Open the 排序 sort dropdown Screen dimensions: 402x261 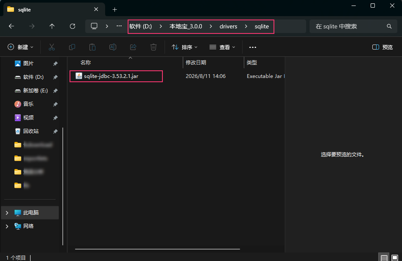point(184,47)
